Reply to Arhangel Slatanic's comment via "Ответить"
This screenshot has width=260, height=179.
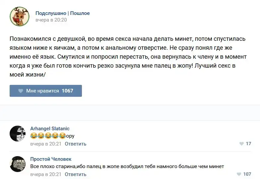(x=75, y=144)
